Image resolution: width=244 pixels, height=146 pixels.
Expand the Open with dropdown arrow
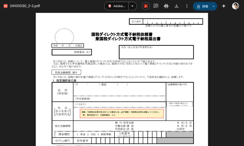click(x=133, y=6)
